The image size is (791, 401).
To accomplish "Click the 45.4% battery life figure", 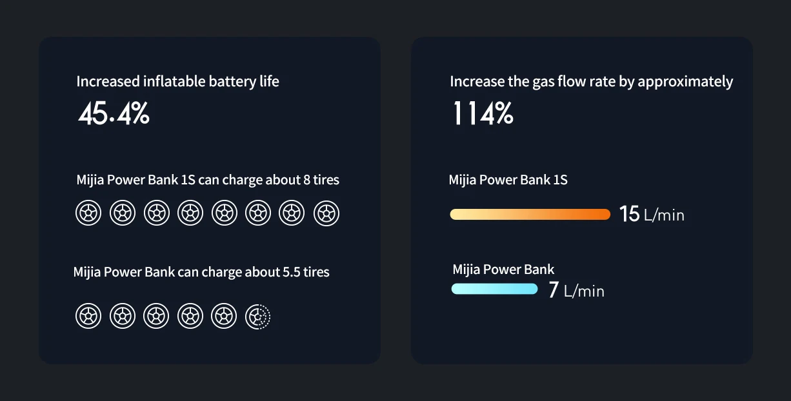I will click(114, 114).
